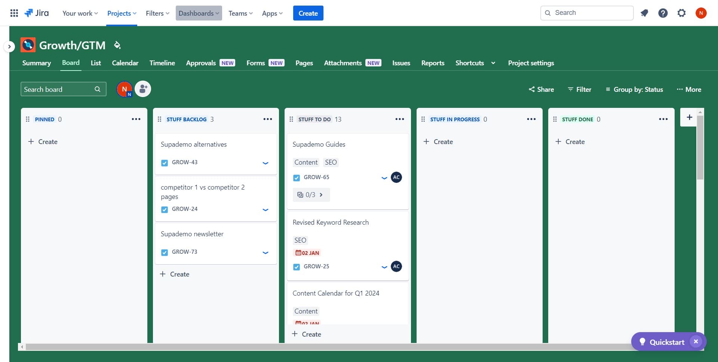Open Jira settings gear
This screenshot has height=362, width=718.
point(681,13)
